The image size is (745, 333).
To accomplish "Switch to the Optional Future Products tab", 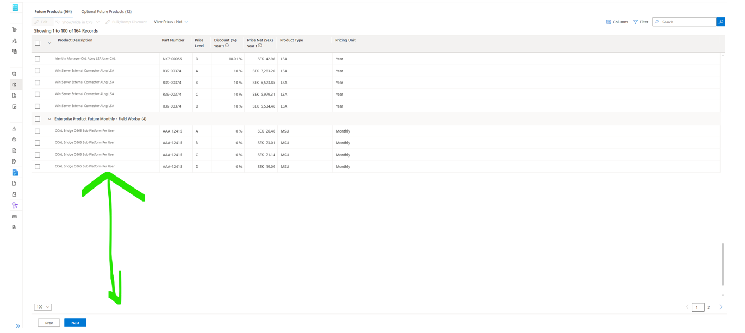I will 106,11.
